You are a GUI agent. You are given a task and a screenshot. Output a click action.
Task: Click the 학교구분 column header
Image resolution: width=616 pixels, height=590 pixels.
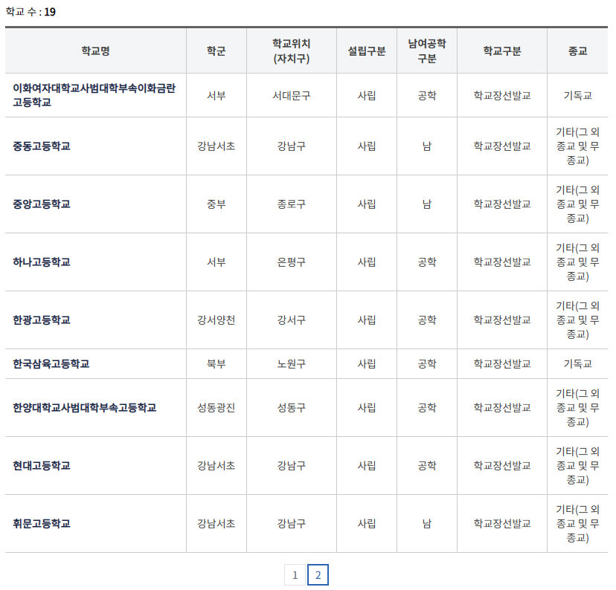point(502,51)
